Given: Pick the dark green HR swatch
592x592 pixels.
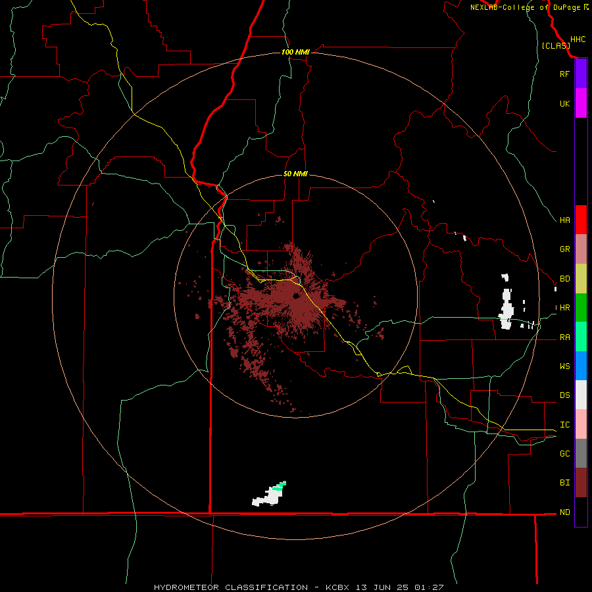Looking at the screenshot, I should tap(581, 308).
